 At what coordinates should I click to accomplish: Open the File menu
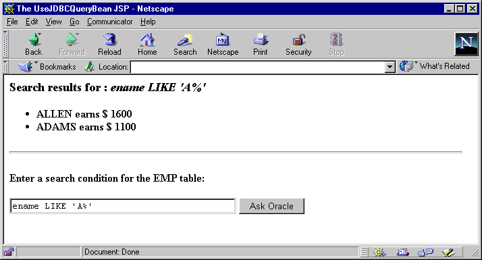[12, 22]
